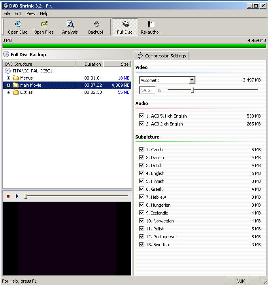Expand the Extras tree node

point(8,92)
